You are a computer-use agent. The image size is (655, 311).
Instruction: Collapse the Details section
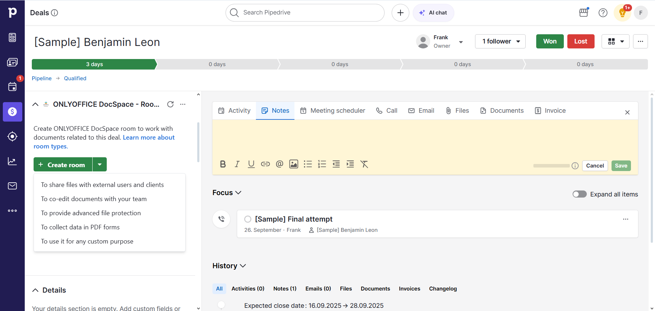[x=35, y=290]
